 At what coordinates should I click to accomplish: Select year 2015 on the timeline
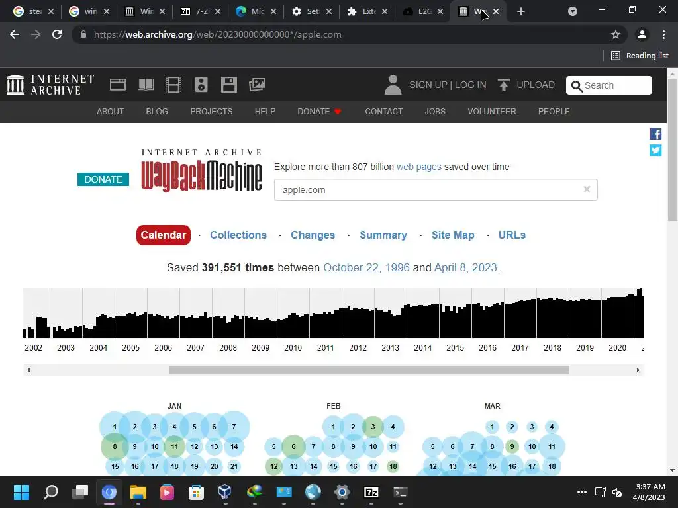456,348
